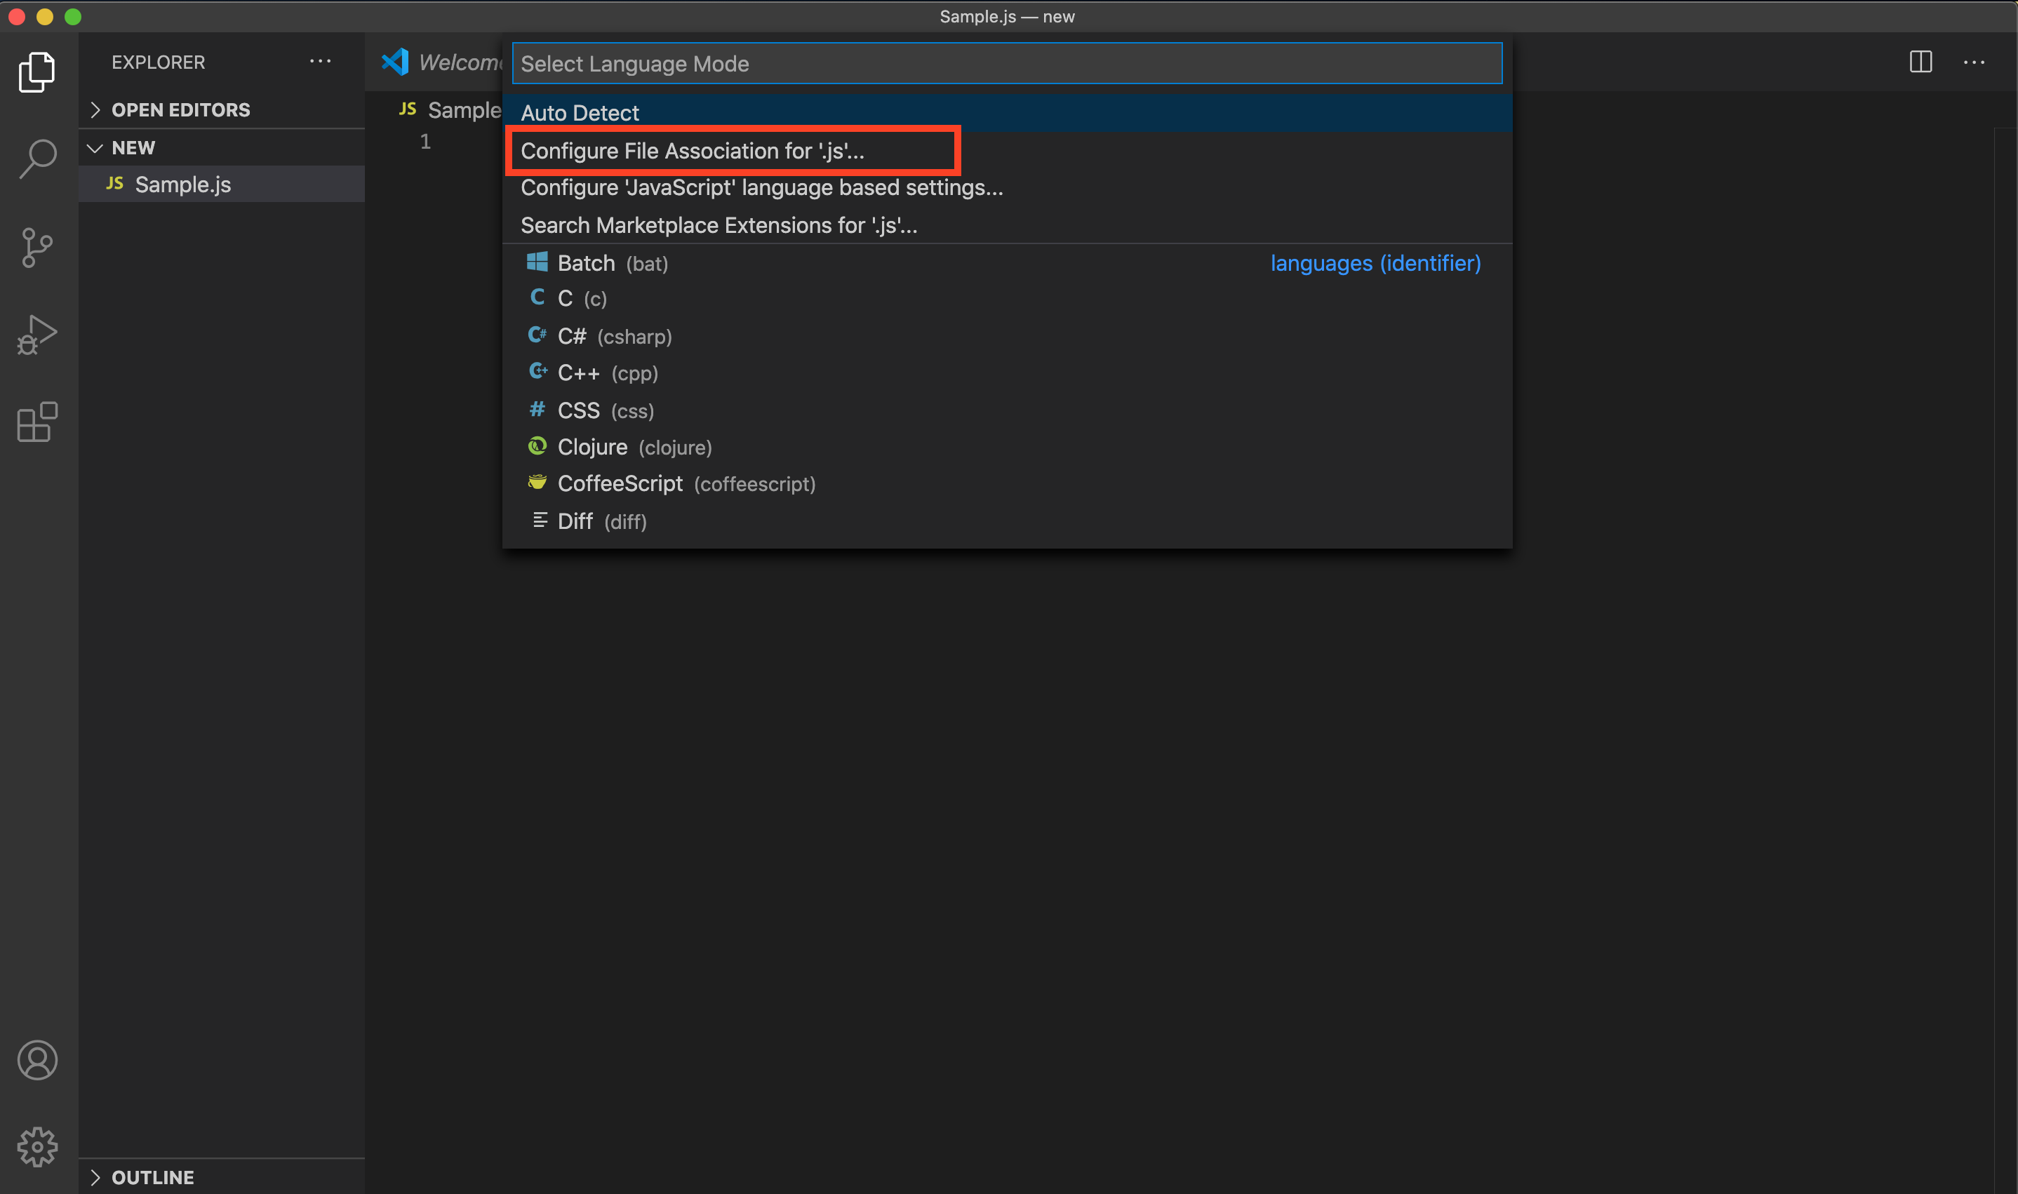Collapse the NEW folder section
Screen dimensions: 2018x1194
coord(133,148)
